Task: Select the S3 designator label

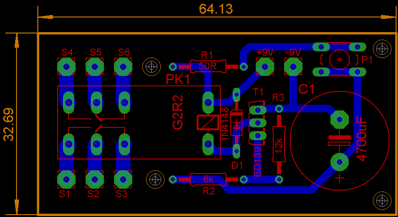Action: (x=121, y=194)
